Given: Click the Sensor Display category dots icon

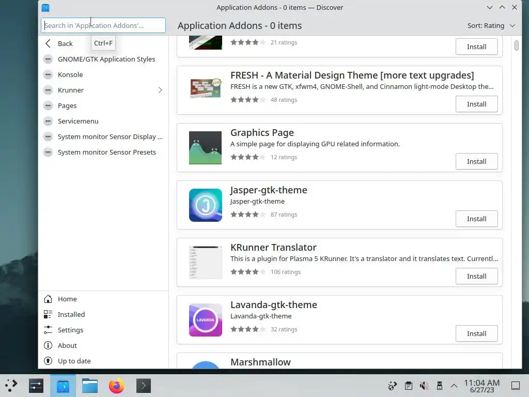Looking at the screenshot, I should click(x=48, y=136).
